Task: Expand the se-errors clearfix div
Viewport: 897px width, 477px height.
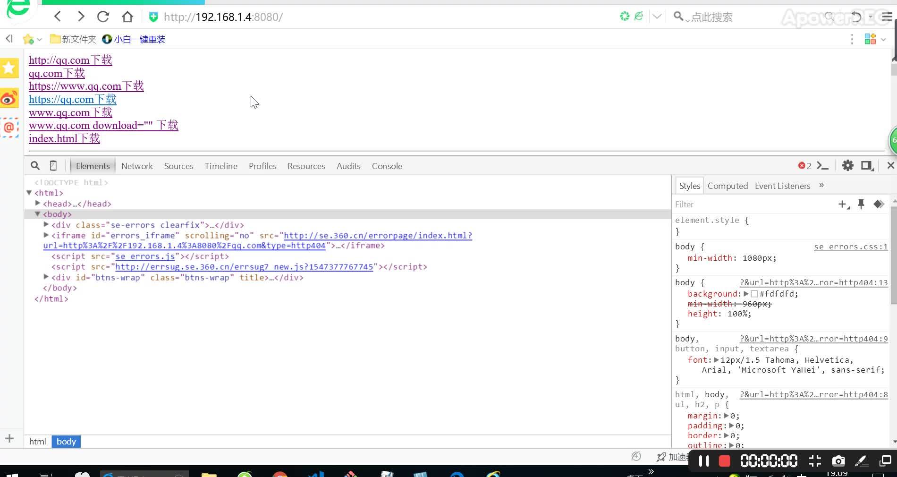Action: point(46,224)
